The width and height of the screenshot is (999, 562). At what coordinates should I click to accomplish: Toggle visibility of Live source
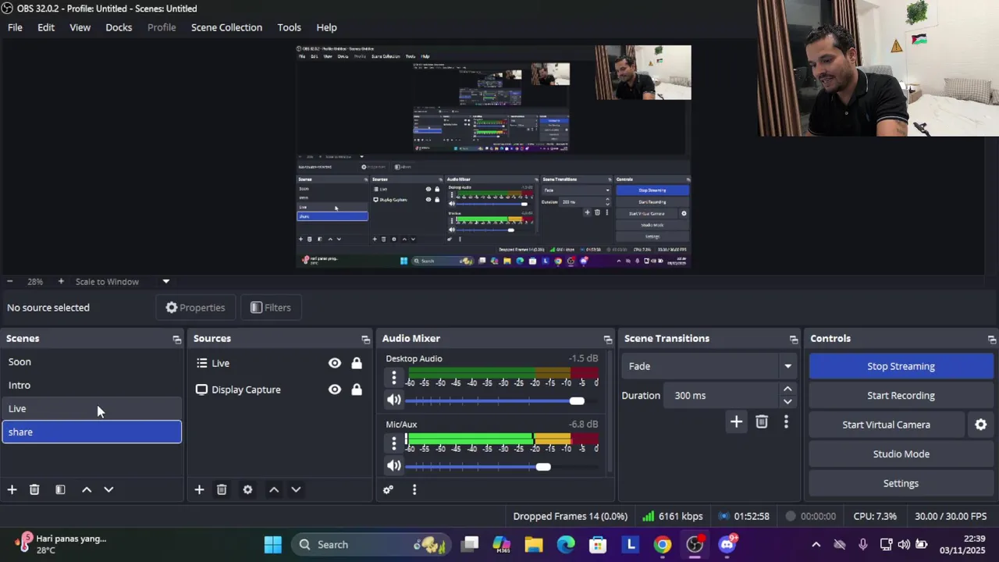click(335, 363)
